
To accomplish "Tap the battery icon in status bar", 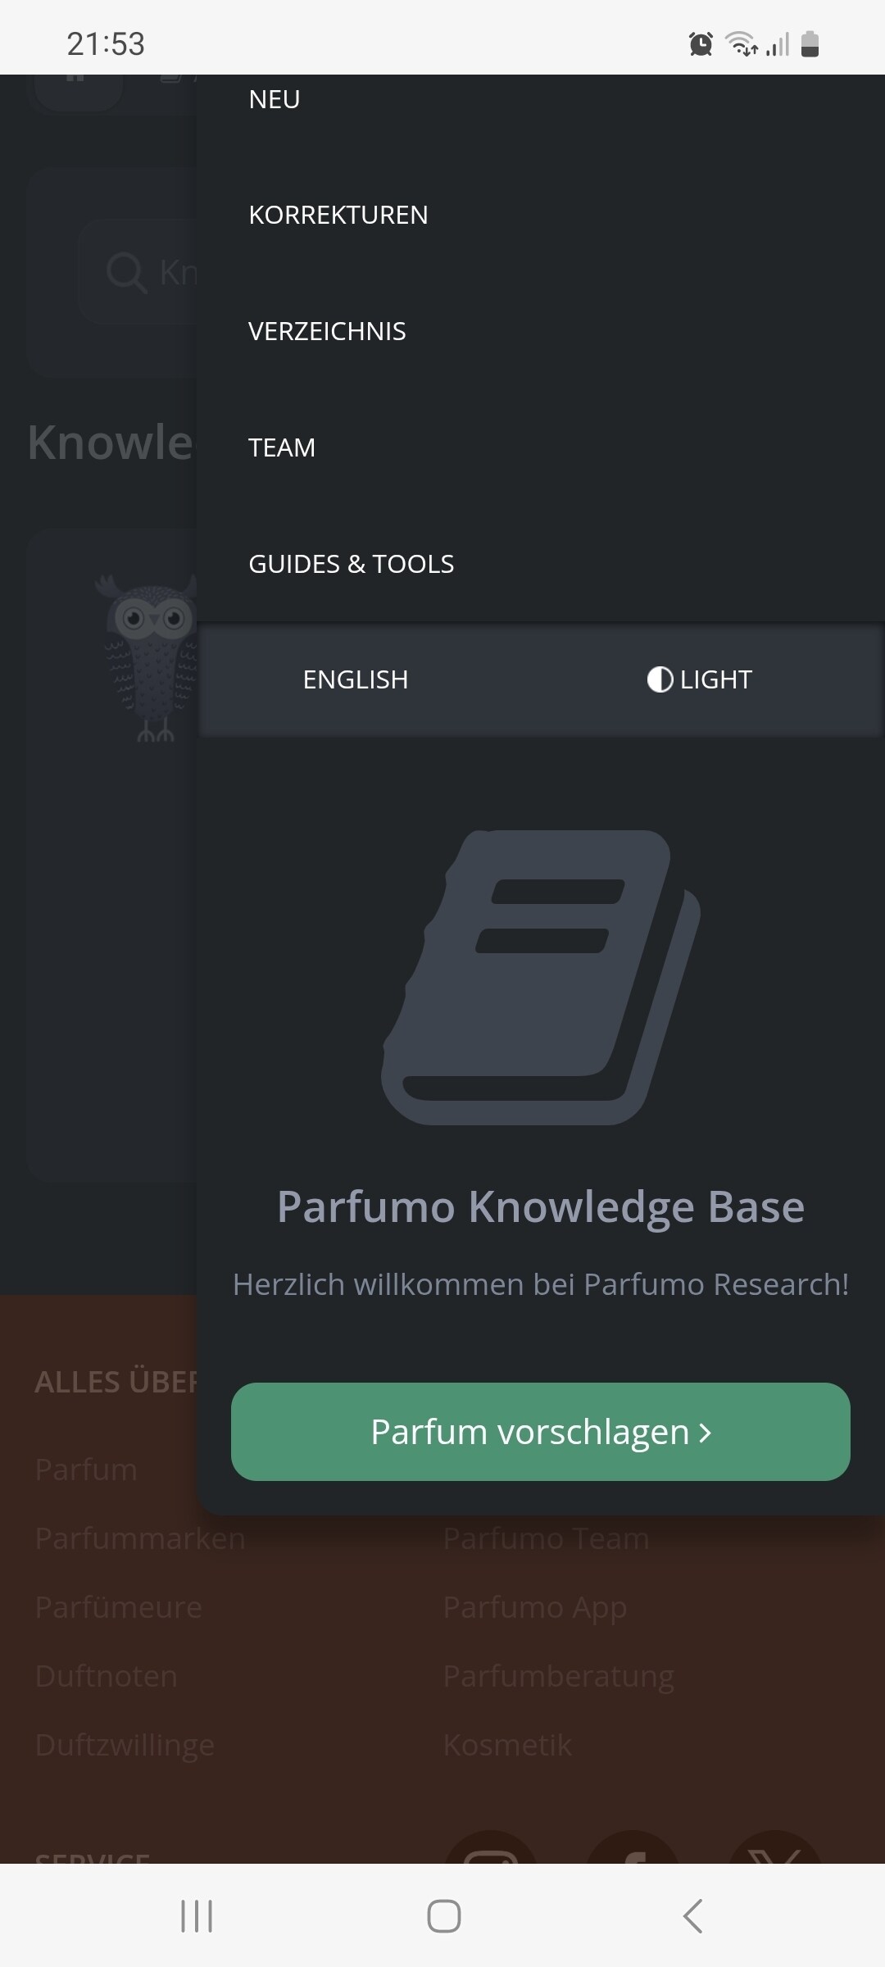I will pyautogui.click(x=810, y=44).
